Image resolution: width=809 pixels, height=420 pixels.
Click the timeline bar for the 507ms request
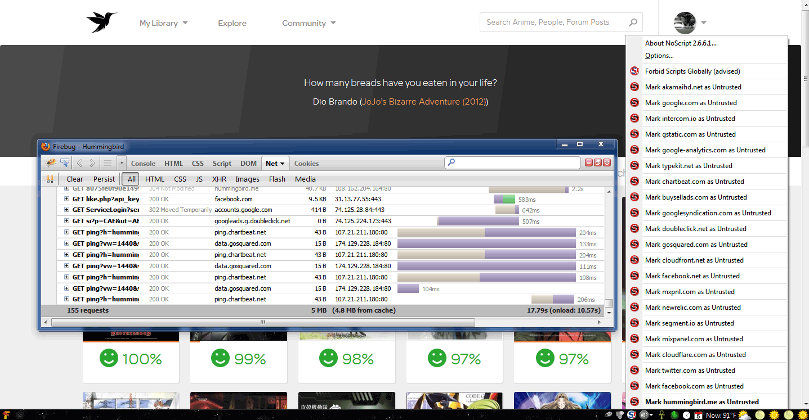tap(478, 221)
